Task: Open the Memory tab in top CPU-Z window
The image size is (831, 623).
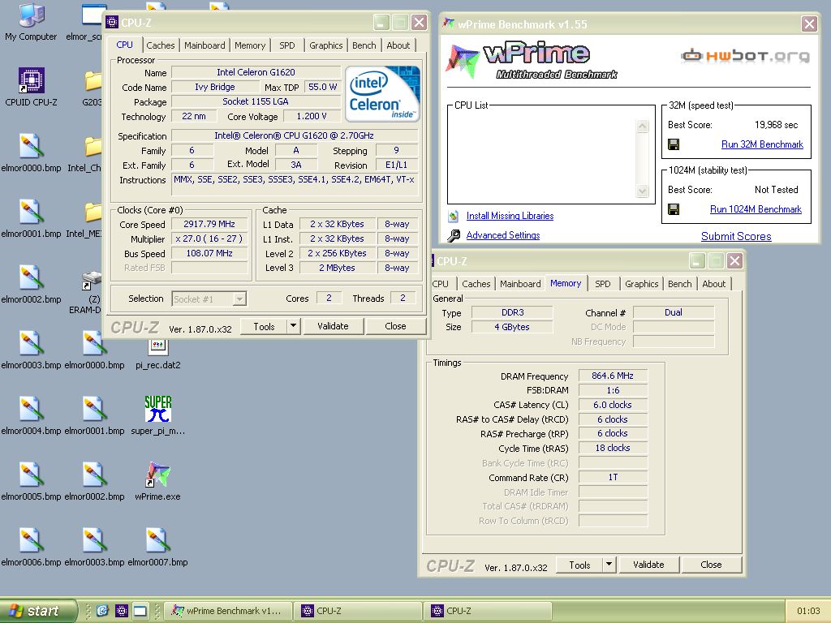Action: pos(250,45)
